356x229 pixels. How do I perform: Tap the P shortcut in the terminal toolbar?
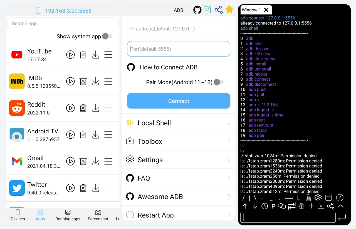click(273, 206)
